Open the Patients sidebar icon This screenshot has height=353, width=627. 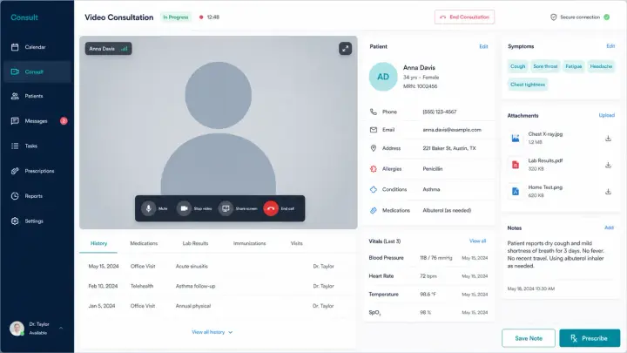point(15,96)
